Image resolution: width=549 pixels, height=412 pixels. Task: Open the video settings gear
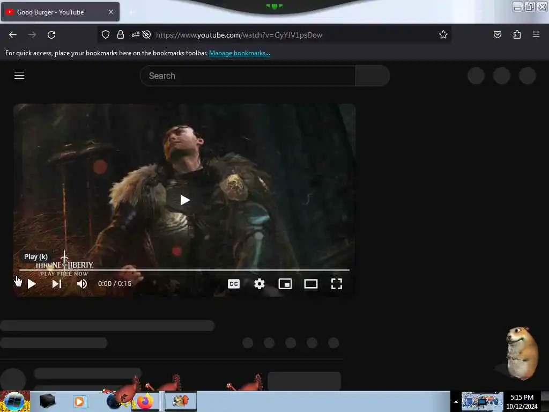tap(259, 284)
